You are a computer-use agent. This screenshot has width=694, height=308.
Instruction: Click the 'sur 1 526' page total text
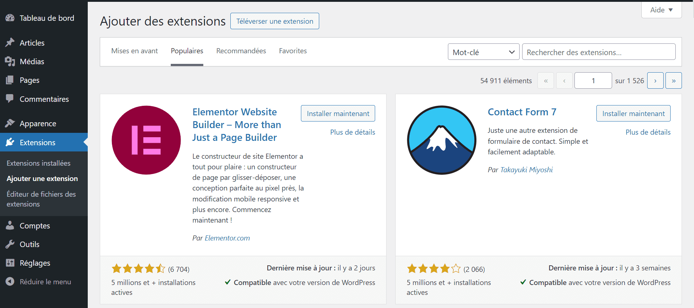click(630, 81)
